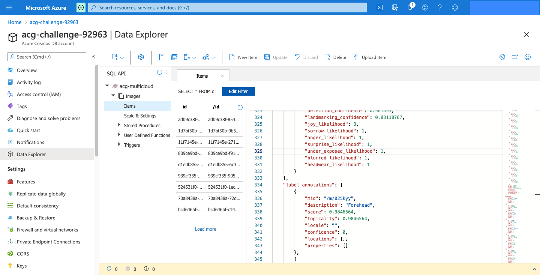
Task: Click Delete in the toolbar
Action: coord(335,57)
